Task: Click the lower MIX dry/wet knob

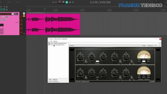Action: pyautogui.click(x=132, y=78)
